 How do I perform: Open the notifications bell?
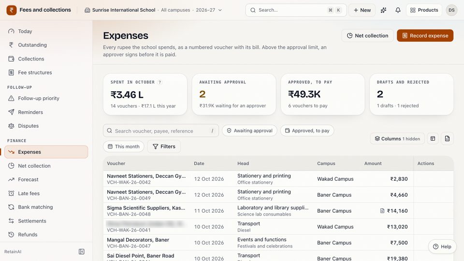[398, 10]
